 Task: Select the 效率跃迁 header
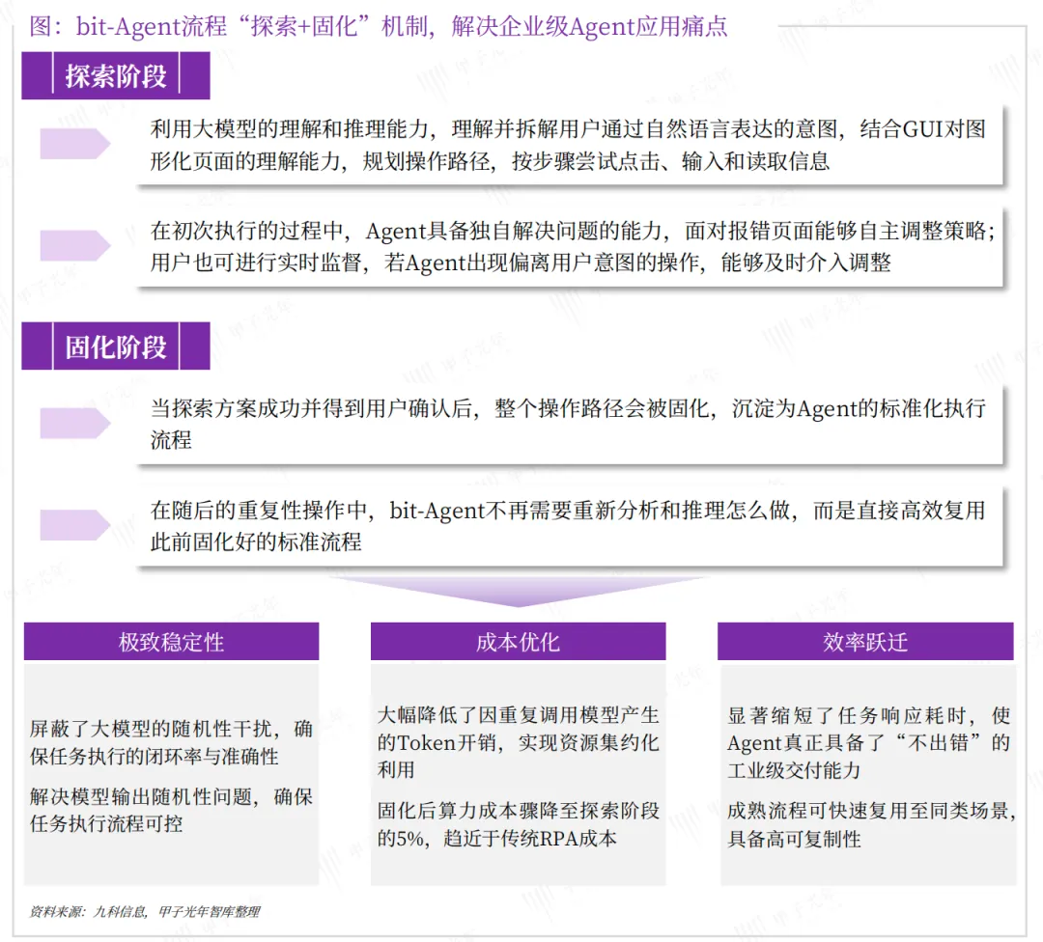[865, 642]
